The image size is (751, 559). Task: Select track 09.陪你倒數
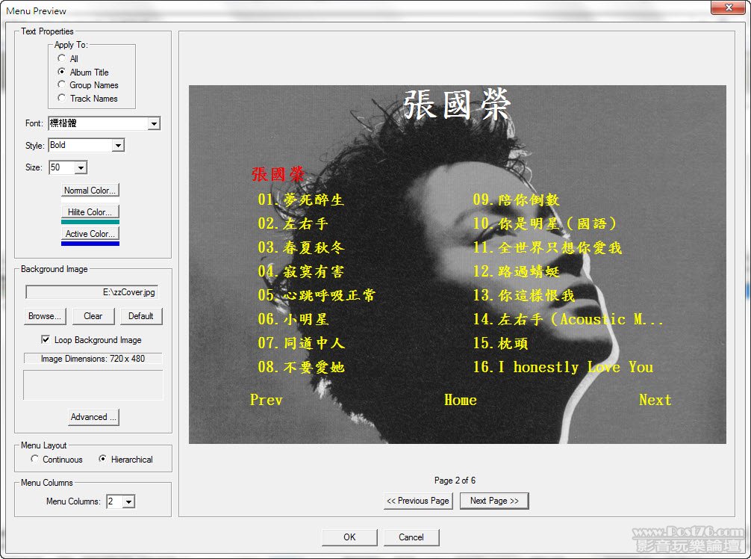517,200
